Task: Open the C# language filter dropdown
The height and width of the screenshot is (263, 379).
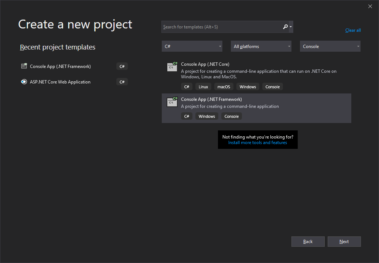Action: [192, 47]
